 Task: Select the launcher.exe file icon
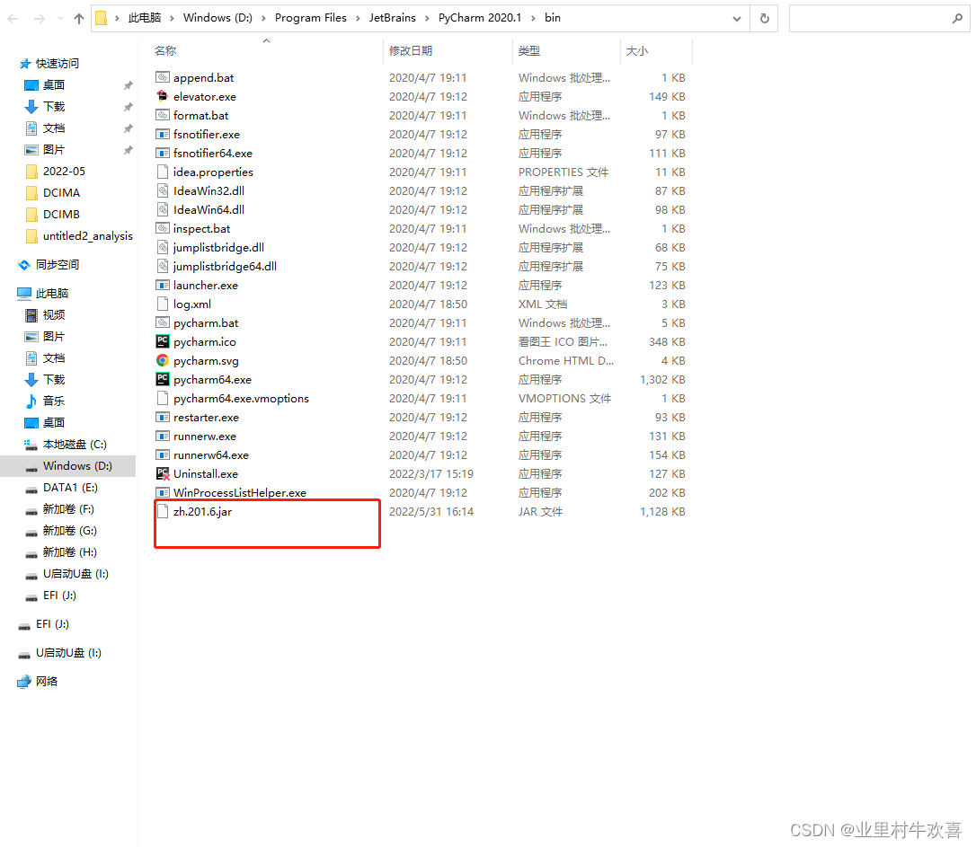coord(163,286)
